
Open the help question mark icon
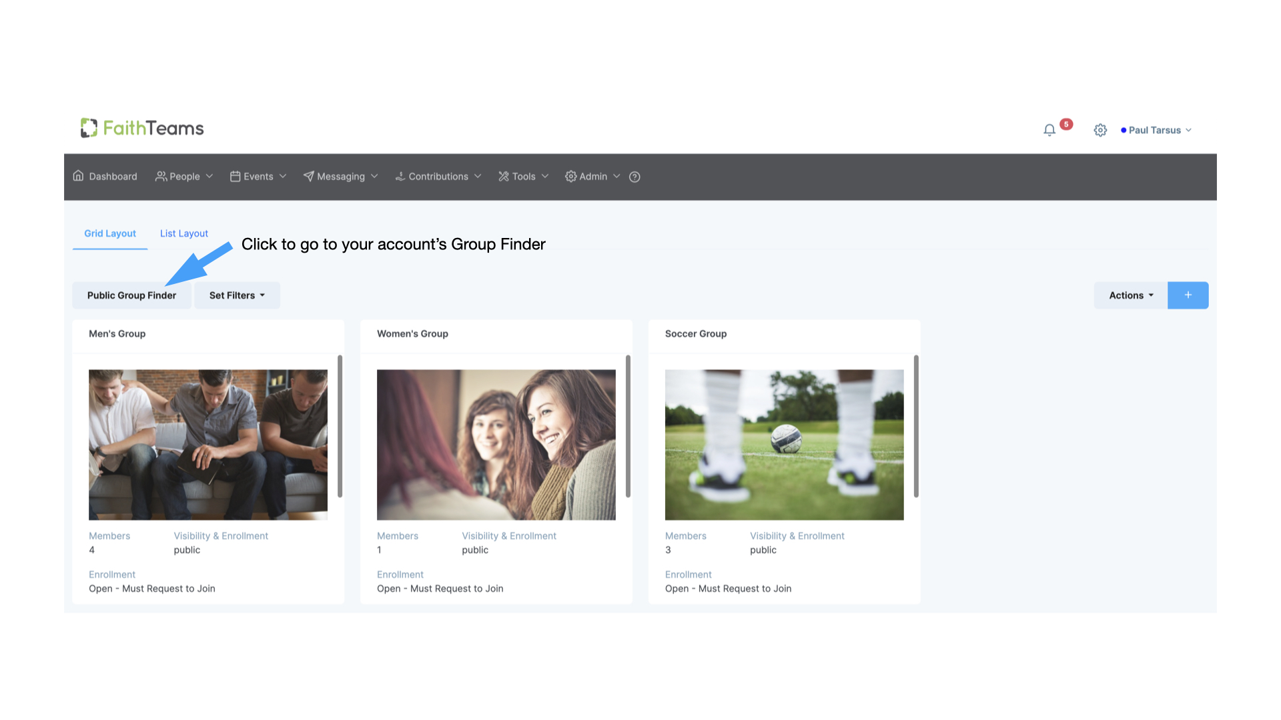[x=634, y=177]
